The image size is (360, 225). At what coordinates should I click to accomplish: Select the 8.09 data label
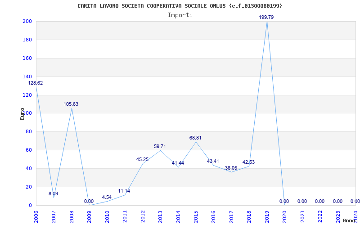click(x=53, y=193)
